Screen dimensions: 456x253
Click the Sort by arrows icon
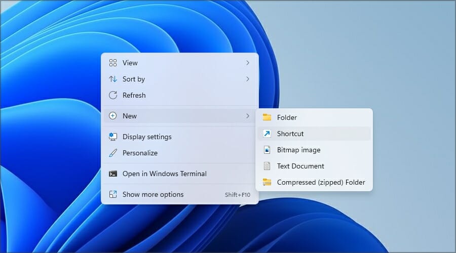[113, 79]
